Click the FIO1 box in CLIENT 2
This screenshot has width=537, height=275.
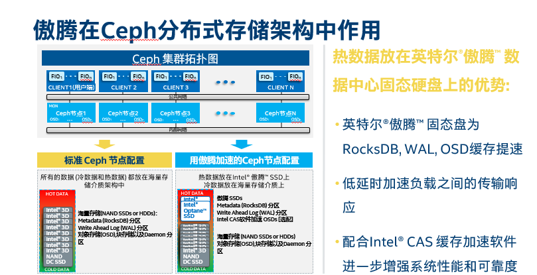tap(109, 77)
